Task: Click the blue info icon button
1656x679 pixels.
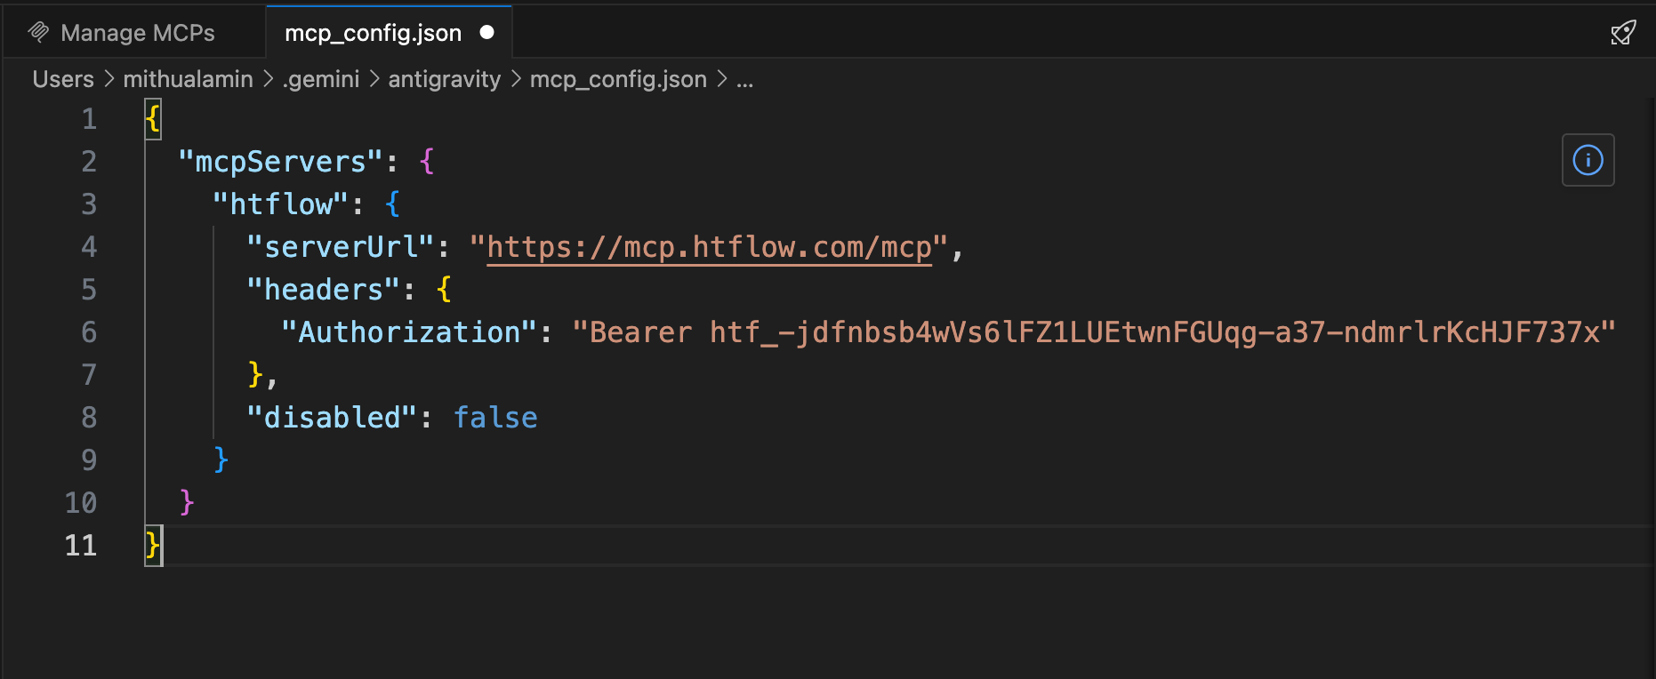Action: pyautogui.click(x=1588, y=160)
